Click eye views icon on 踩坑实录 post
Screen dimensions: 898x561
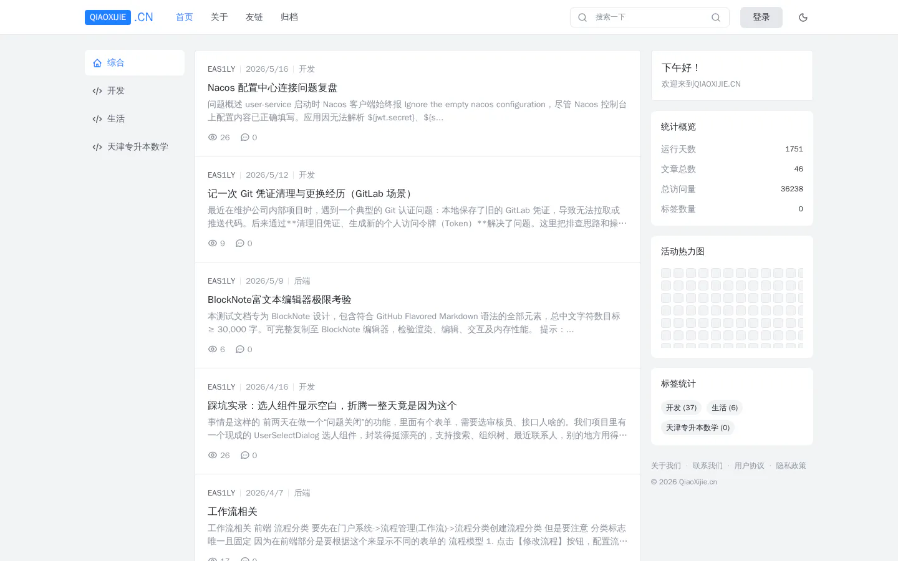click(213, 455)
